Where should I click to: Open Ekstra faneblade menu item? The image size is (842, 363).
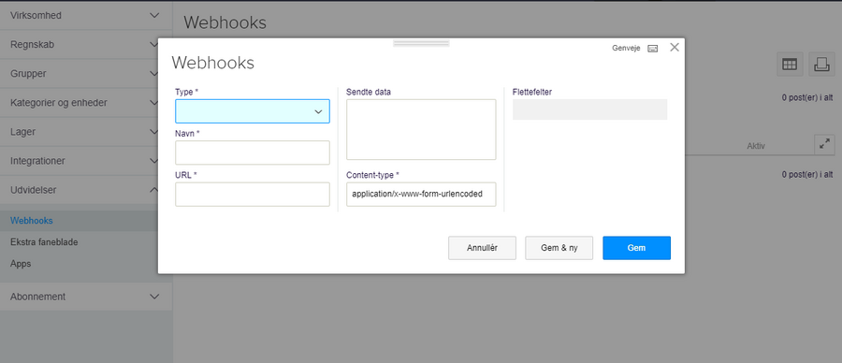tap(44, 242)
